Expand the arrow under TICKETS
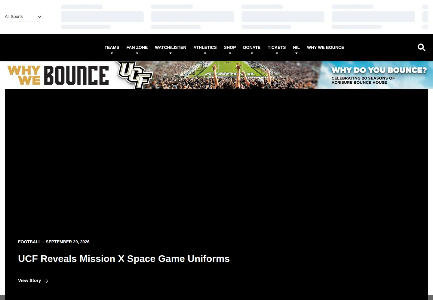The image size is (433, 300). [277, 53]
